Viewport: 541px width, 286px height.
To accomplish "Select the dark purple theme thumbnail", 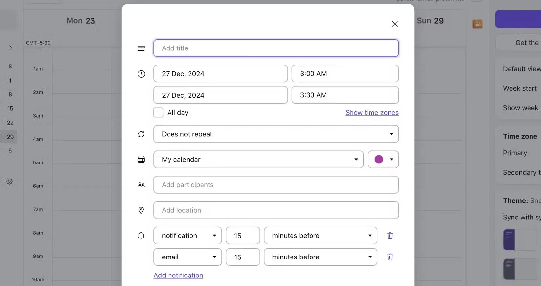I will 520,240.
